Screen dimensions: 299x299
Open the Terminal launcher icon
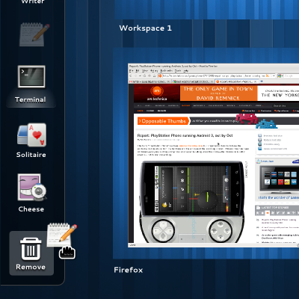(x=31, y=76)
